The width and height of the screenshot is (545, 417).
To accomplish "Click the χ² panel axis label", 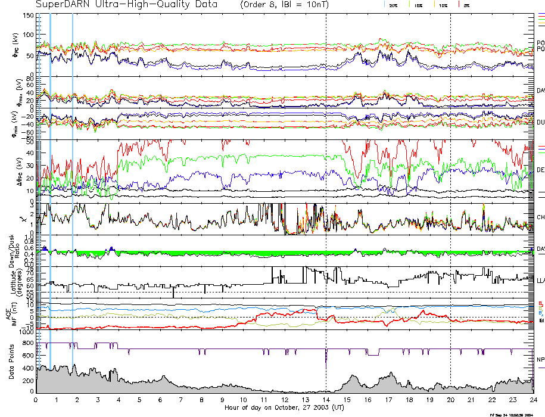I will click(x=23, y=219).
